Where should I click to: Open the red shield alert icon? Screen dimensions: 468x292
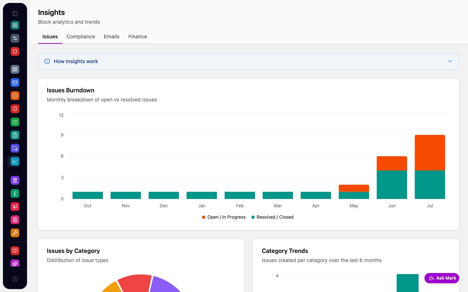15,109
